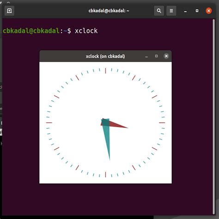Click the cbkadal@cbkadal prompt text
This screenshot has height=219, width=219.
(x=31, y=31)
